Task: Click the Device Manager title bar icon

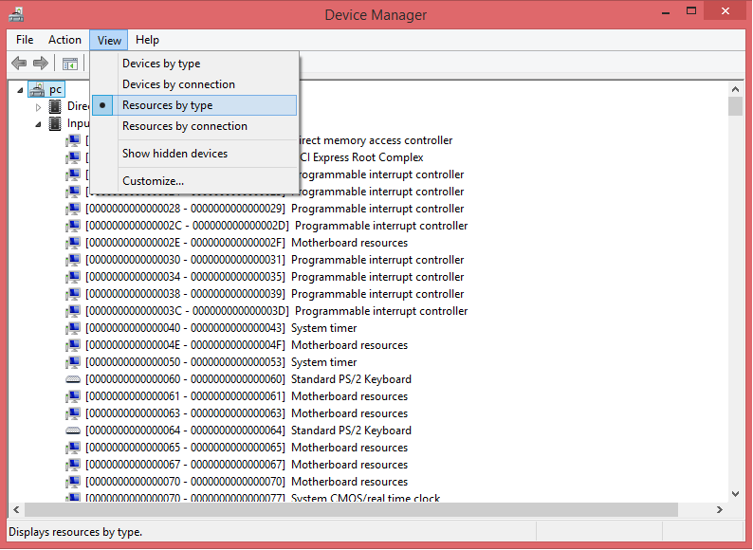Action: [x=16, y=14]
